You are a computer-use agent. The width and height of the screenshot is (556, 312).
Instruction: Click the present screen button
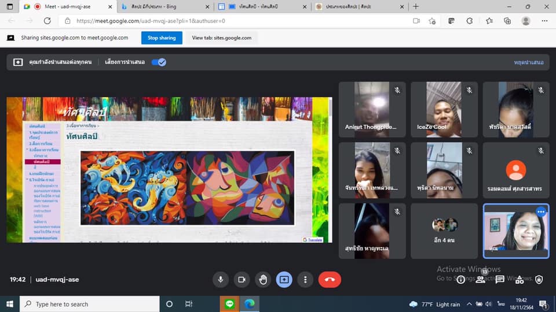(x=284, y=280)
